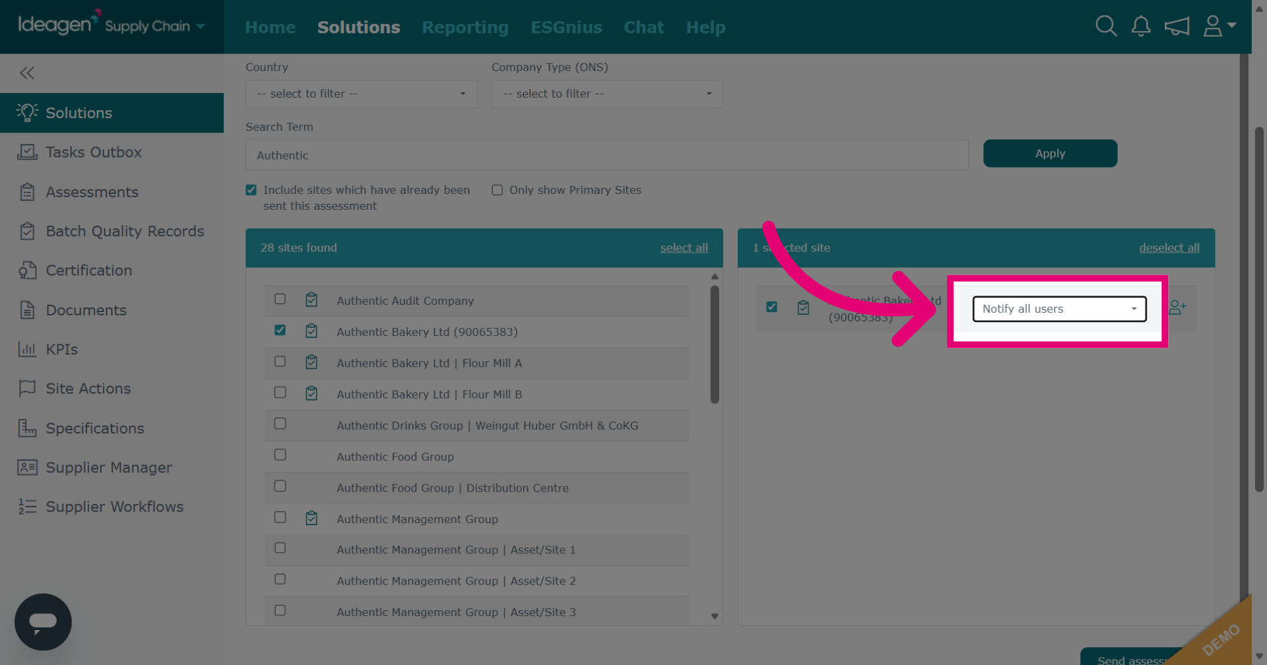Check Authentic Food Group Distribution Centre
Screen dimensions: 1267x665
(x=280, y=486)
